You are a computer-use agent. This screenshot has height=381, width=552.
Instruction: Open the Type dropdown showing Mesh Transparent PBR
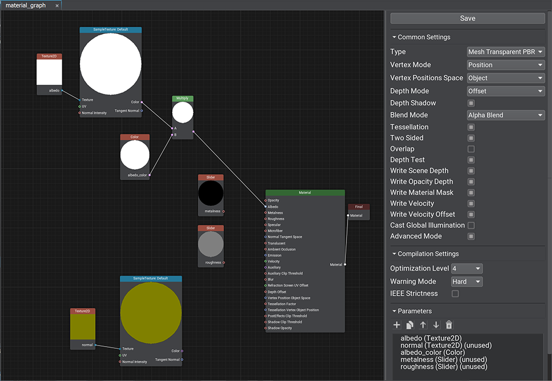[x=506, y=52]
